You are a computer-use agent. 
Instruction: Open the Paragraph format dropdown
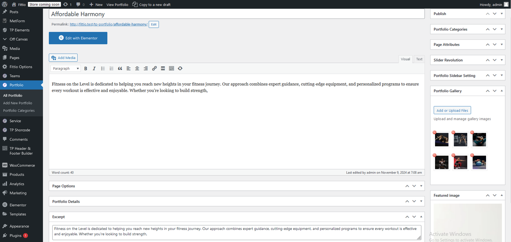pos(65,69)
